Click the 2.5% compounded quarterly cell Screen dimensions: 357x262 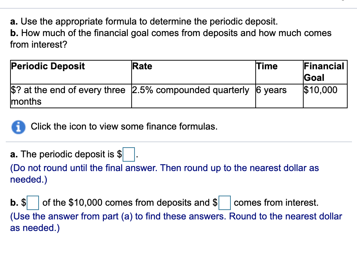tap(192, 90)
